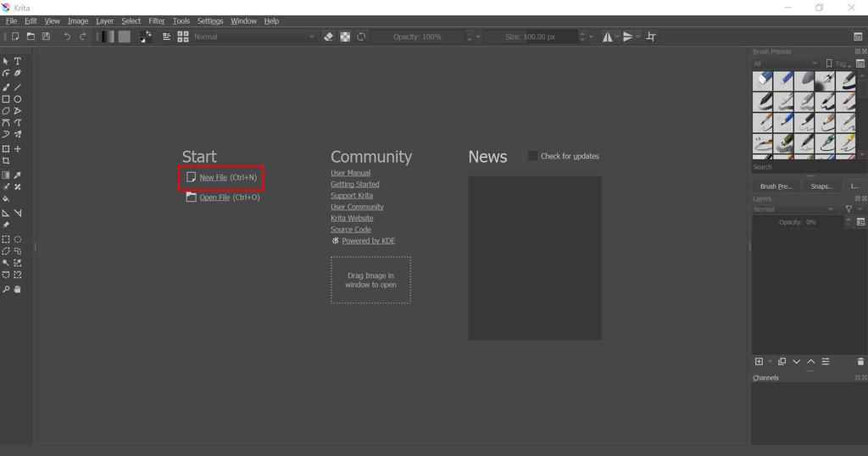Toggle Vertical Mirror tool

628,36
